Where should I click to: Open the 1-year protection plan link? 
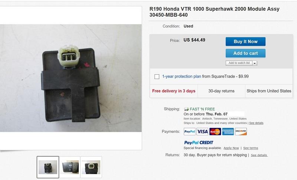click(182, 76)
